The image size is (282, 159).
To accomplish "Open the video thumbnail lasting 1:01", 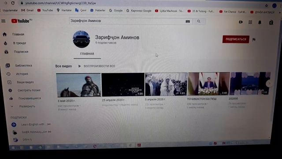I will (x=167, y=84).
